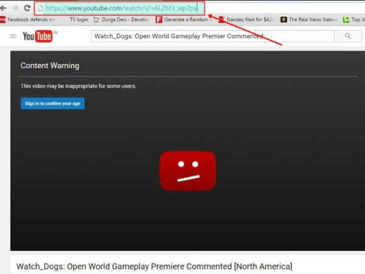Open the Top 10 bookmark with green icon
365x274 pixels.
(354, 19)
